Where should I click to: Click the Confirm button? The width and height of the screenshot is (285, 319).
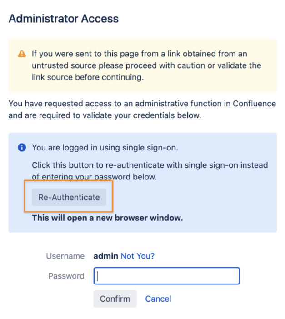pyautogui.click(x=115, y=299)
